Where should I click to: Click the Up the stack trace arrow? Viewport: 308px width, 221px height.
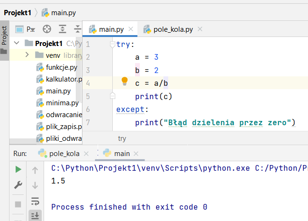[x=35, y=170]
